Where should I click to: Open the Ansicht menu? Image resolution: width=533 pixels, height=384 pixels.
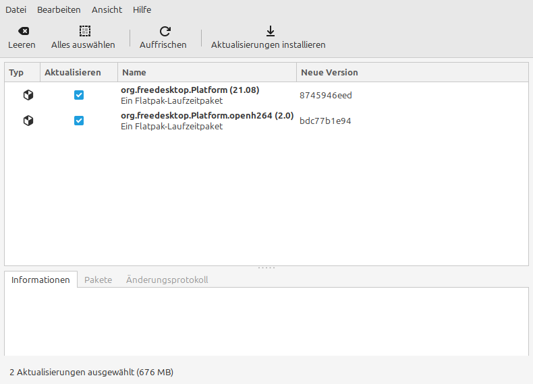107,10
